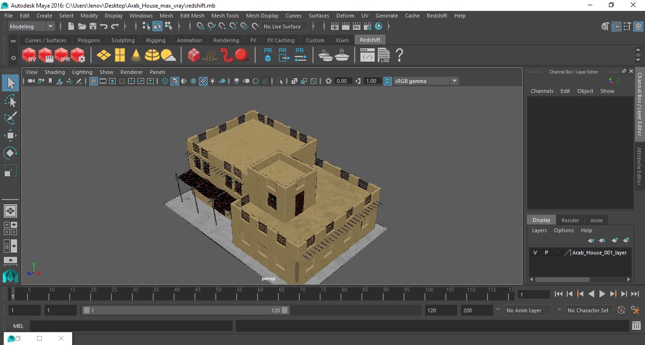645x345 pixels.
Task: Open the Modeling menu set dropdown
Action: point(31,27)
